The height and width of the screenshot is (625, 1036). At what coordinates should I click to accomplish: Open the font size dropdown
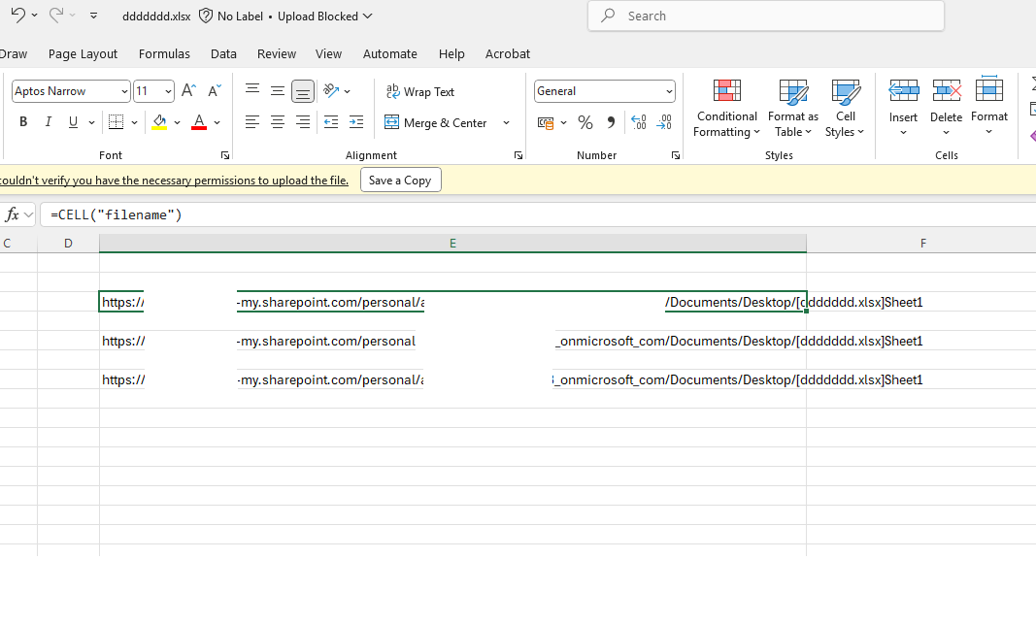(169, 91)
